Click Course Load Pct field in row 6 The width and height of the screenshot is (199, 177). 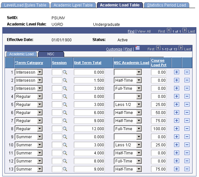click(x=158, y=113)
